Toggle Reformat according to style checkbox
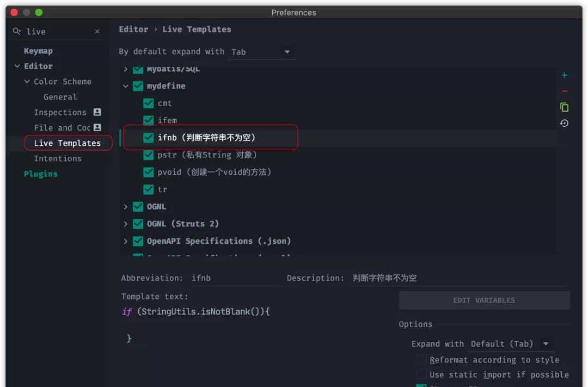588x387 pixels. click(x=421, y=360)
